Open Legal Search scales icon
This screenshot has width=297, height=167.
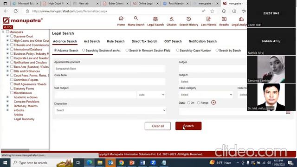pyautogui.click(x=155, y=19)
